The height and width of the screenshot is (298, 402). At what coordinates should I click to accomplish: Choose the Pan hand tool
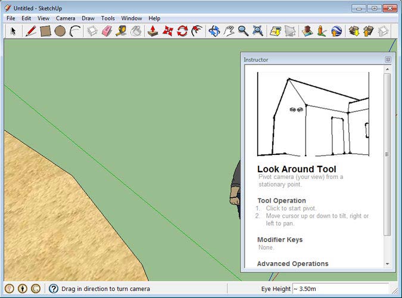(x=229, y=30)
